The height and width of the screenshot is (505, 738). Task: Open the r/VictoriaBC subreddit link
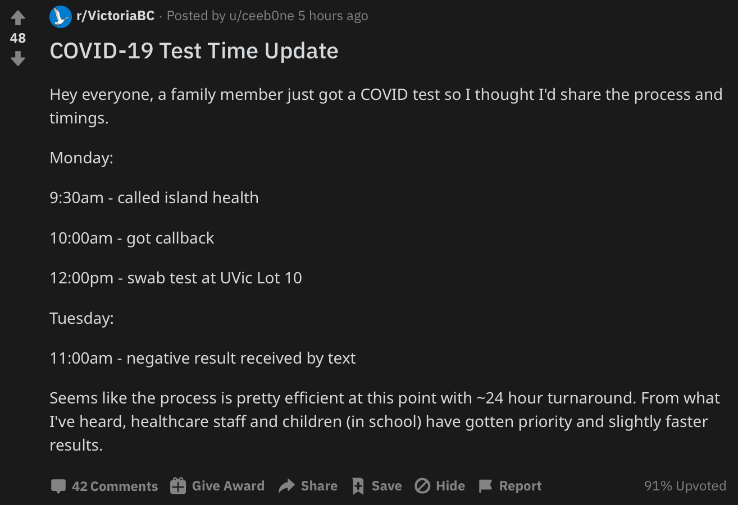tap(115, 16)
